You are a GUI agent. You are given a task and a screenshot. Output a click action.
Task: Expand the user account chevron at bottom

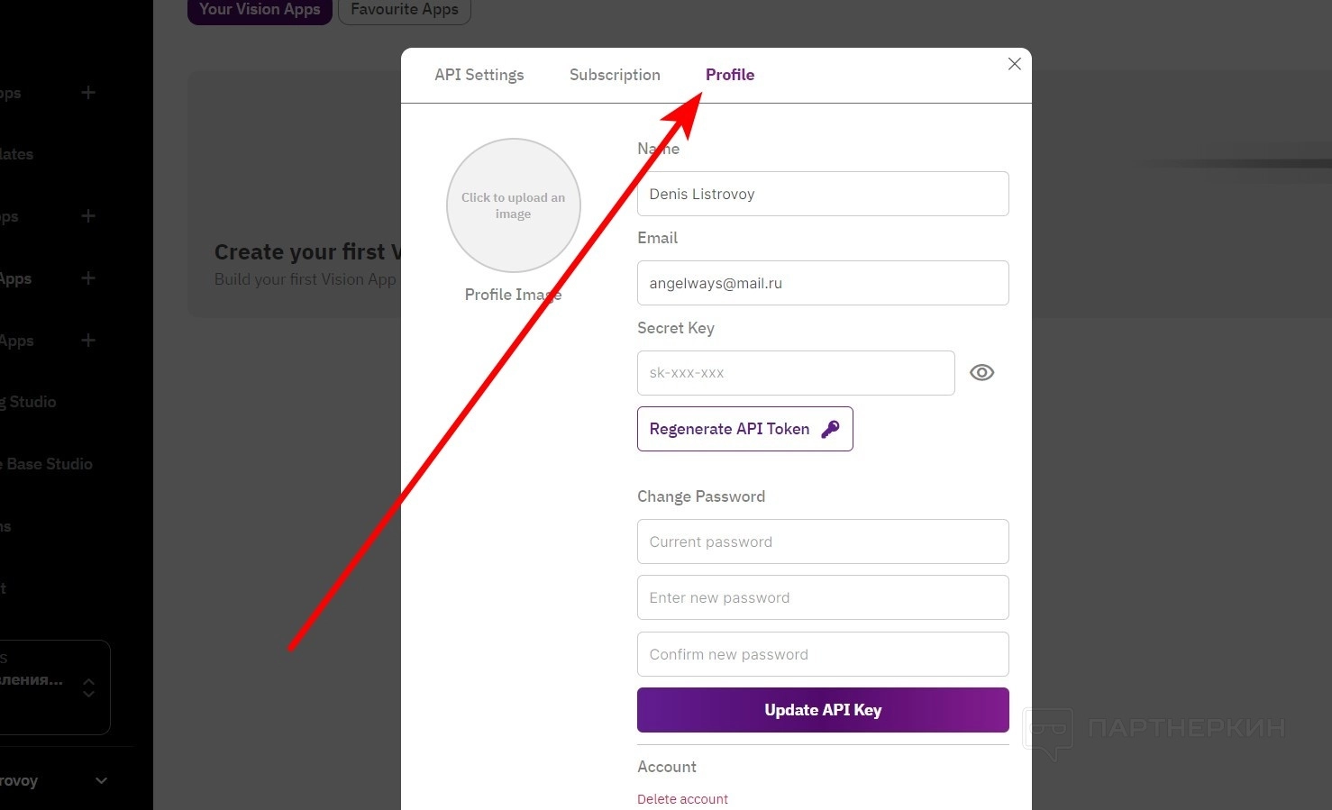(101, 780)
